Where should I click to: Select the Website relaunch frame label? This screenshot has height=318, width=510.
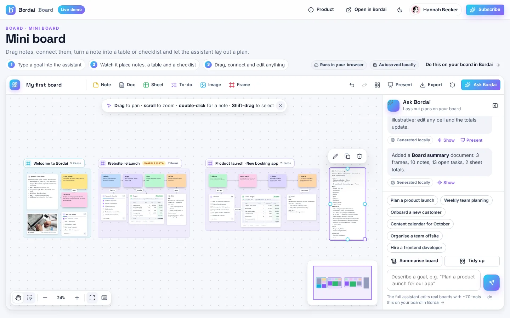(x=140, y=163)
